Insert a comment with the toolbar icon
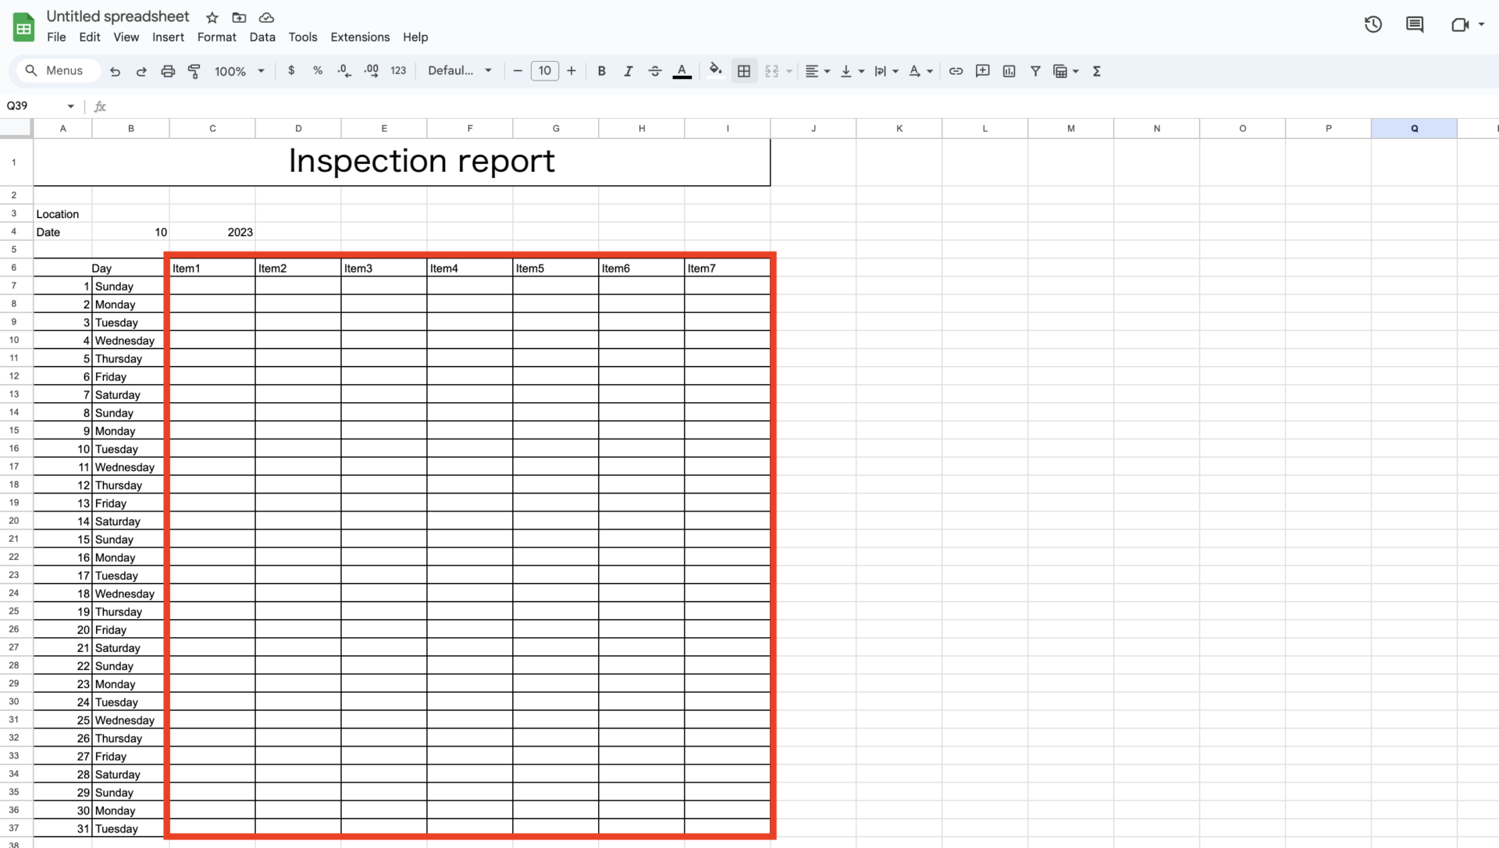 click(x=982, y=70)
